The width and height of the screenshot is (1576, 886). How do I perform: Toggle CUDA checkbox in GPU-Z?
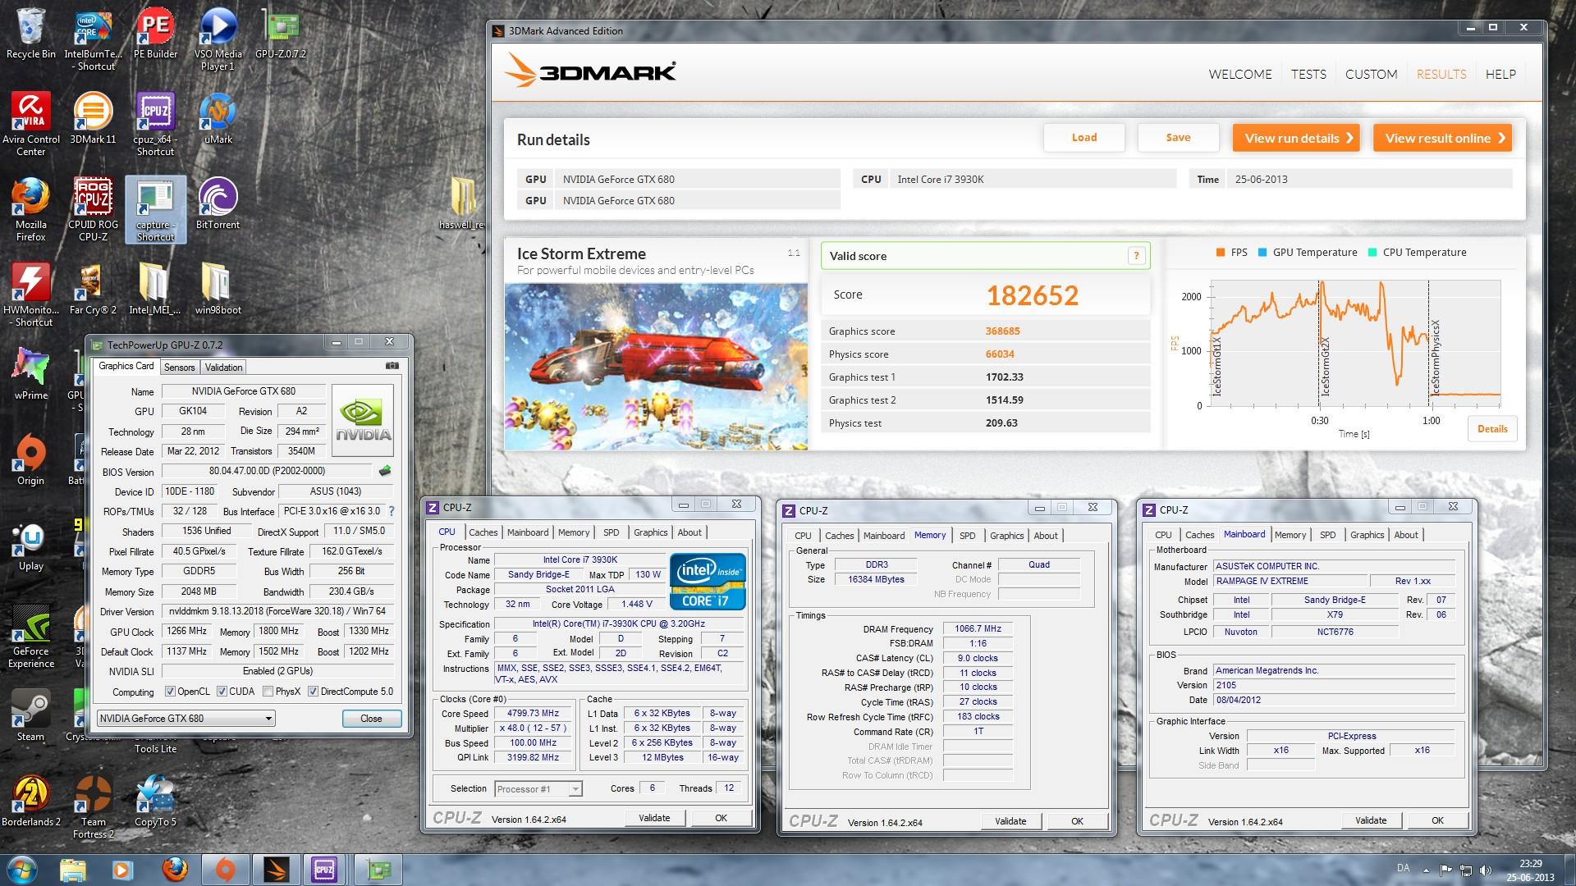222,692
